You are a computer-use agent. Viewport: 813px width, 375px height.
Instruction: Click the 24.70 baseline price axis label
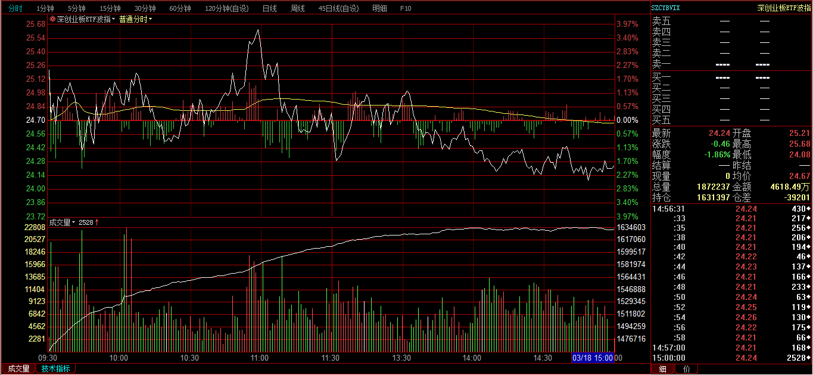click(x=36, y=120)
